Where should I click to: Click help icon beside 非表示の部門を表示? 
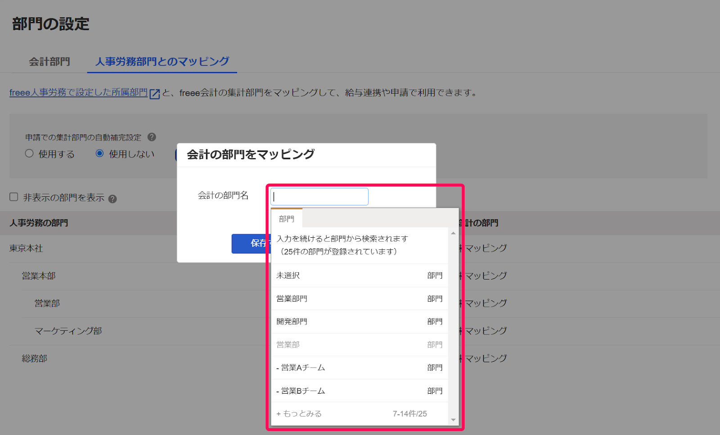click(x=112, y=199)
